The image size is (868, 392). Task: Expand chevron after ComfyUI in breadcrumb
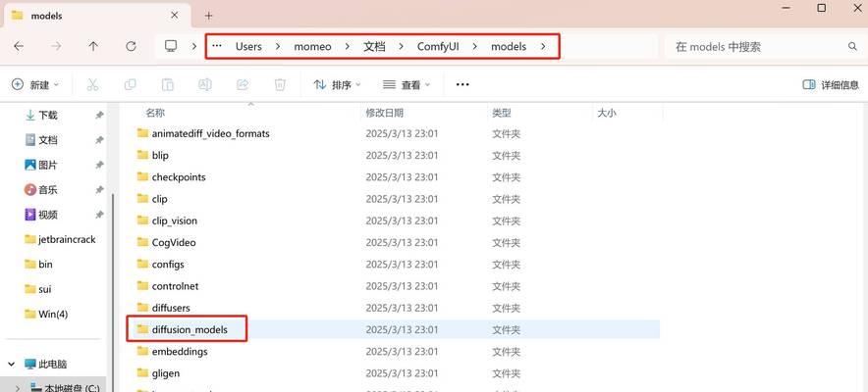pos(475,47)
